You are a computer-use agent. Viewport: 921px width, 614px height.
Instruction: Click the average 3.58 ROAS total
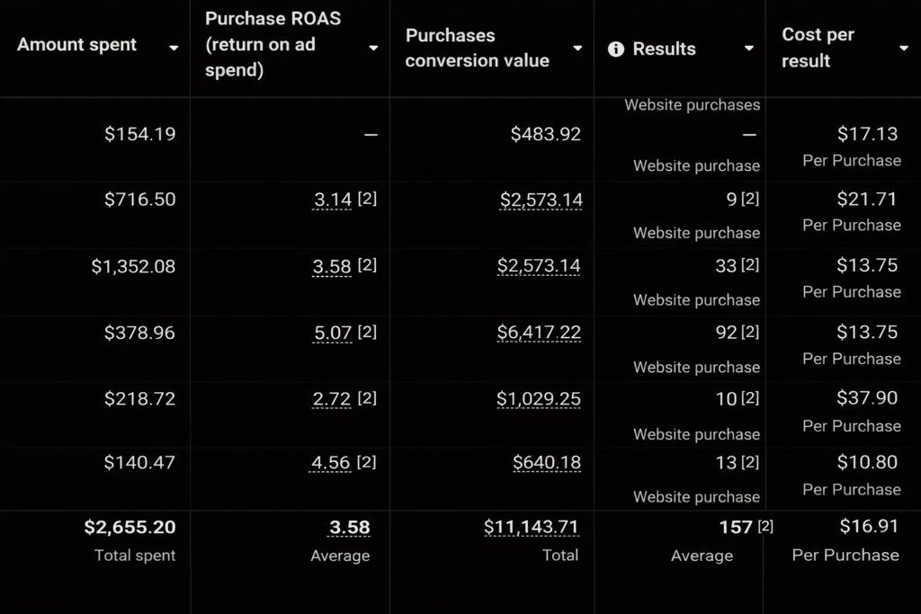[349, 527]
